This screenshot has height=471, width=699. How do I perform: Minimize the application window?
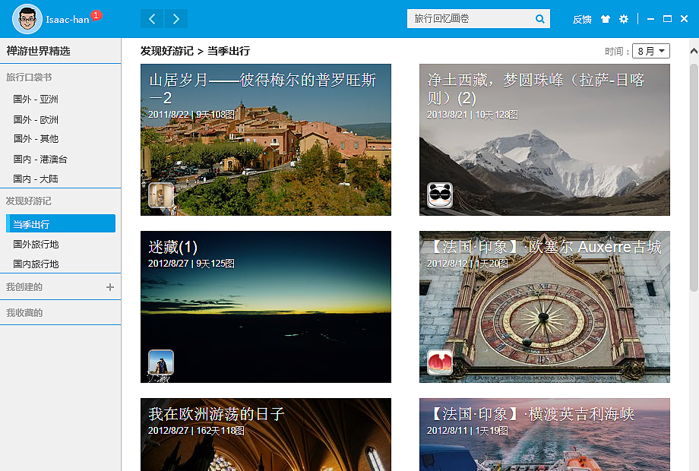tap(651, 19)
